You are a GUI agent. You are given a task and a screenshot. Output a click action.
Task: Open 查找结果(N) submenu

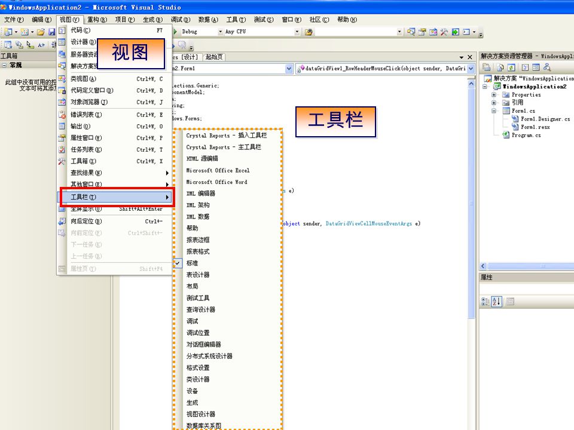115,173
